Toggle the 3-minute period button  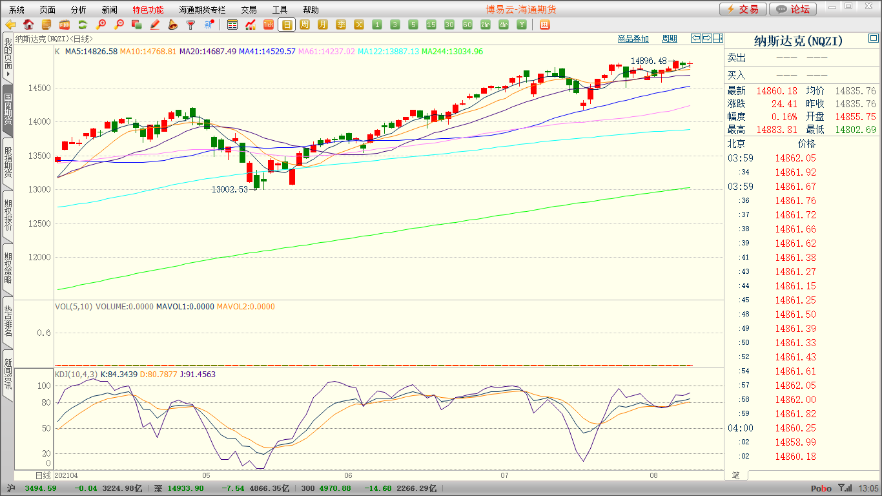pos(395,25)
